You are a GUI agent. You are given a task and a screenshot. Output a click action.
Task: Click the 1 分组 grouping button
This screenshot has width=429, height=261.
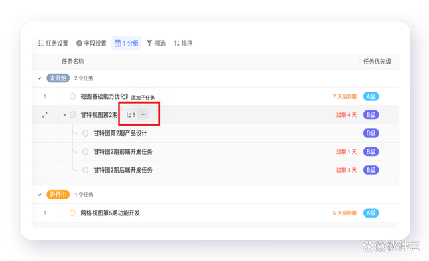127,43
